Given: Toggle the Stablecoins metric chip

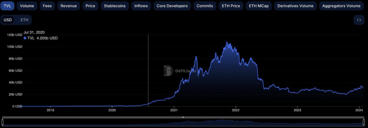Looking at the screenshot, I should pos(115,6).
